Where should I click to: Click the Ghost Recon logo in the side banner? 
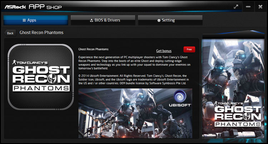click(234, 114)
